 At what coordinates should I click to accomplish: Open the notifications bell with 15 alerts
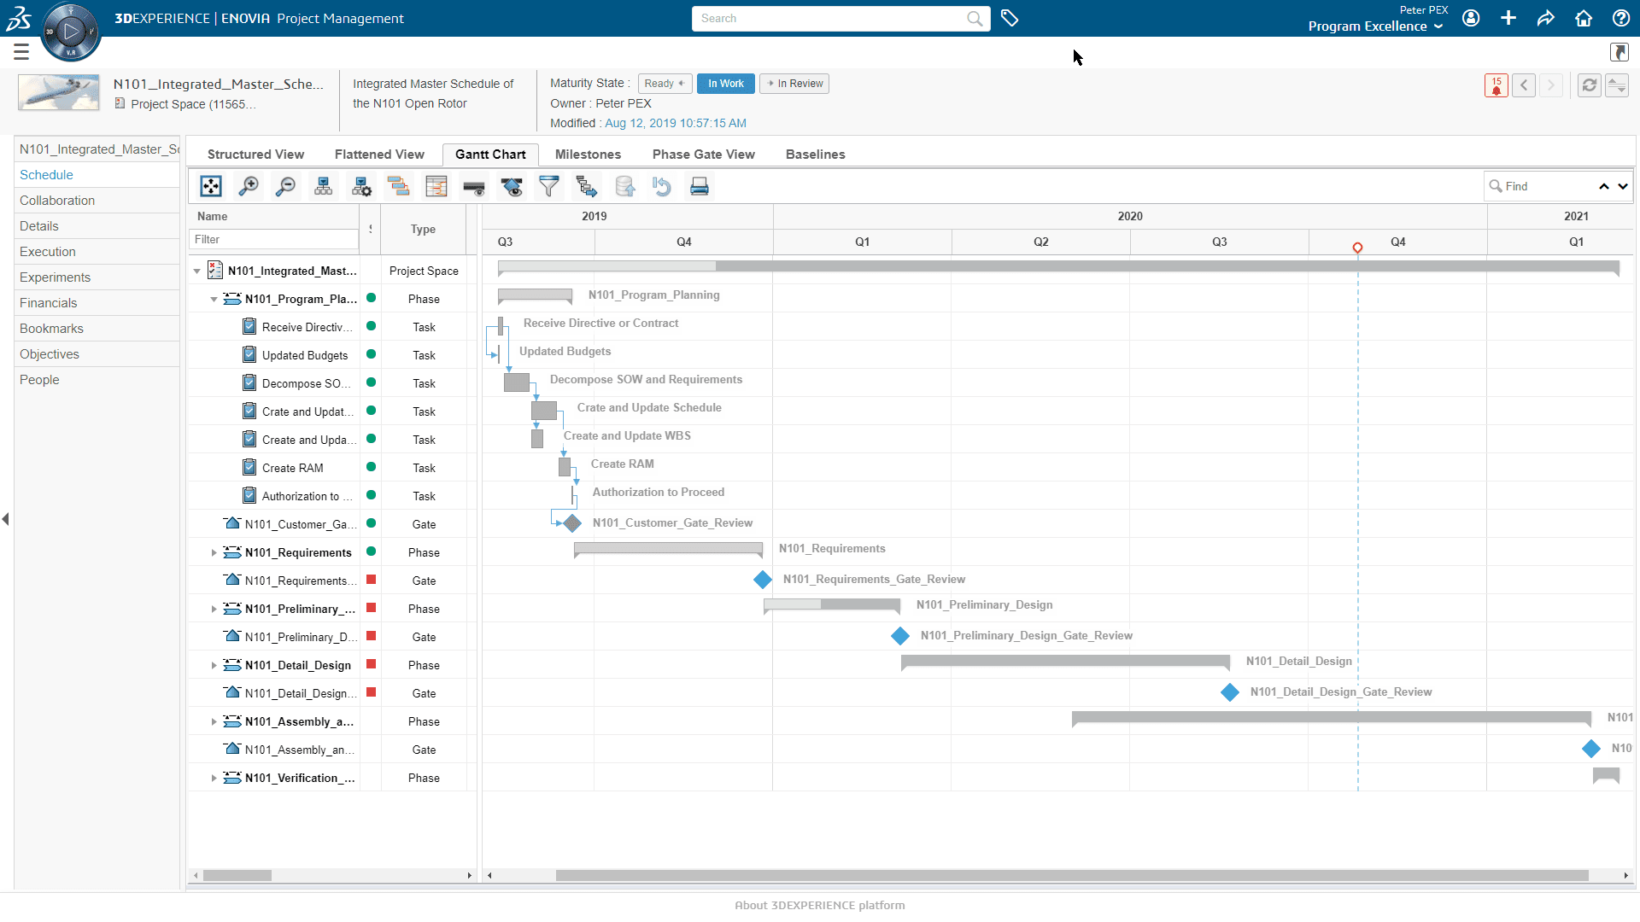coord(1496,85)
